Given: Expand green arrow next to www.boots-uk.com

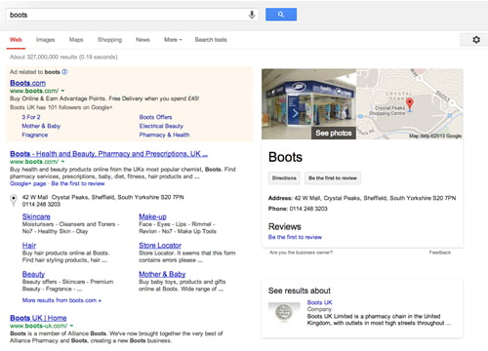Looking at the screenshot, I should pyautogui.click(x=71, y=326).
